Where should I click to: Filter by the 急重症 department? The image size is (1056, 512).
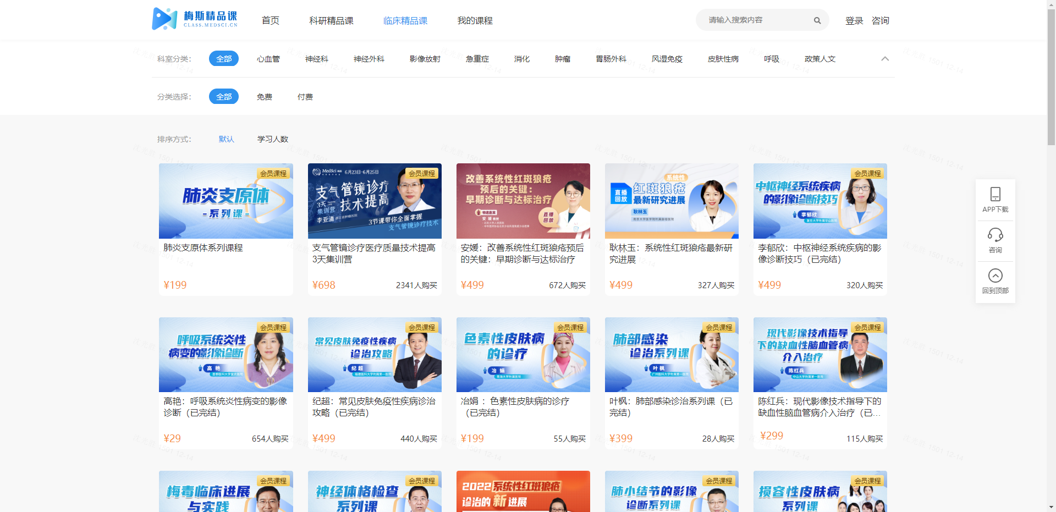[477, 59]
